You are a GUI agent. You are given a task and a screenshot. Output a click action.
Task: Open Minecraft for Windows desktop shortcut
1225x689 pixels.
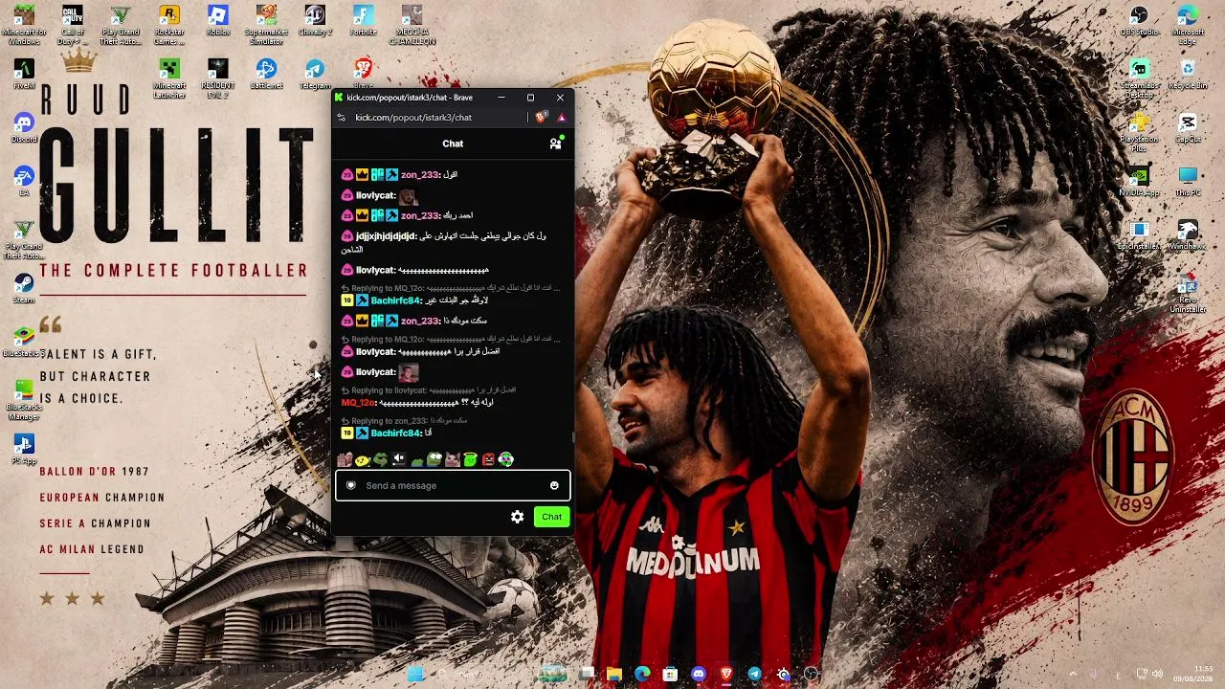click(x=24, y=25)
